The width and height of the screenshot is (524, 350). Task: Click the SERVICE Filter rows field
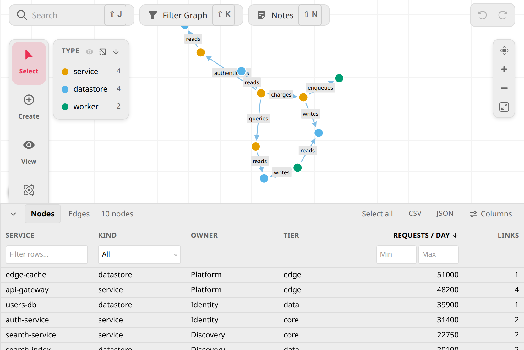click(x=47, y=254)
